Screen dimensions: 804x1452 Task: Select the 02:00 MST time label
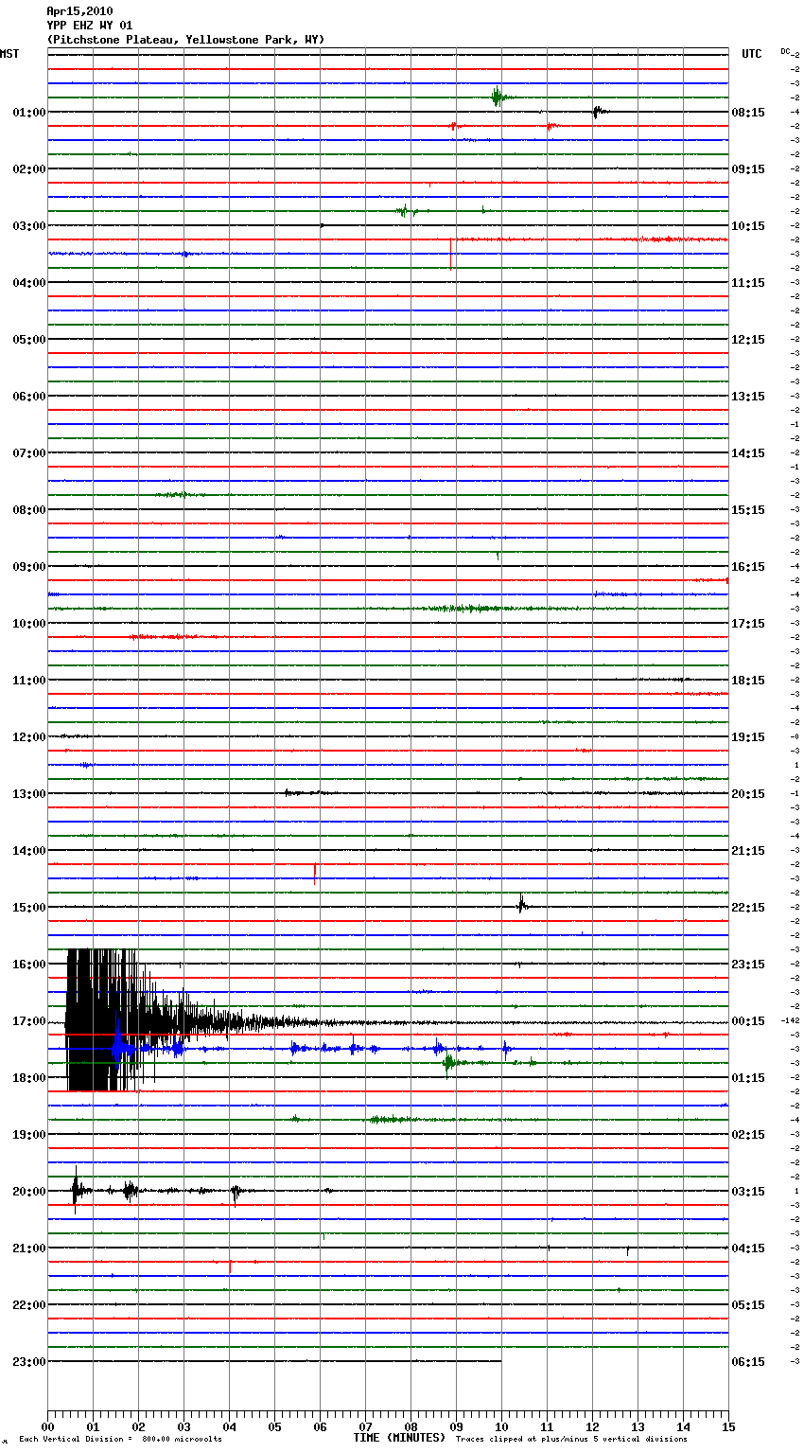pos(28,169)
